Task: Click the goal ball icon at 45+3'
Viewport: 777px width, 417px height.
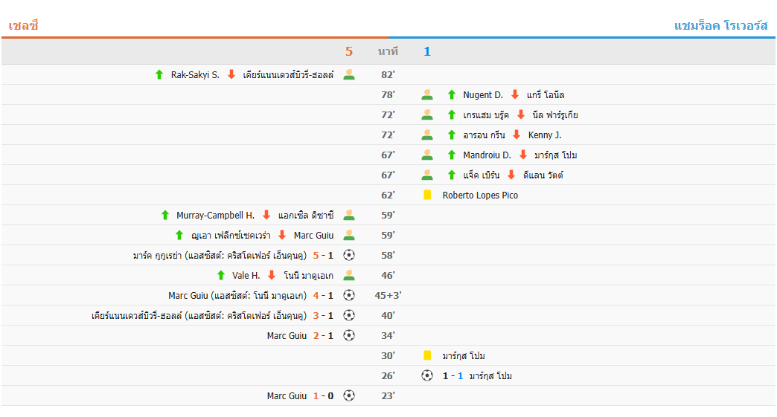Action: pyautogui.click(x=349, y=295)
